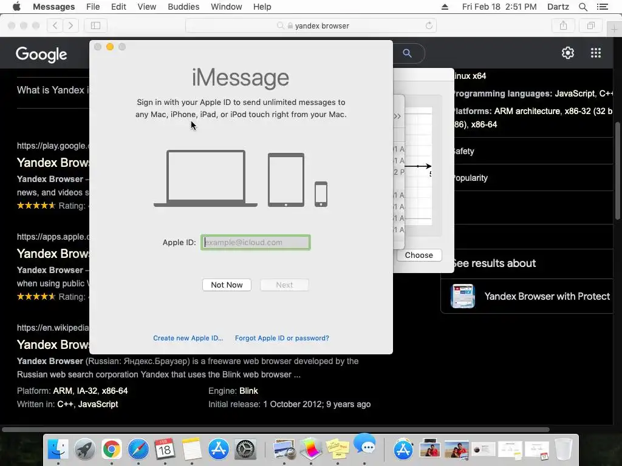Viewport: 622px width, 466px height.
Task: Open Finder from the Dock
Action: click(58, 450)
